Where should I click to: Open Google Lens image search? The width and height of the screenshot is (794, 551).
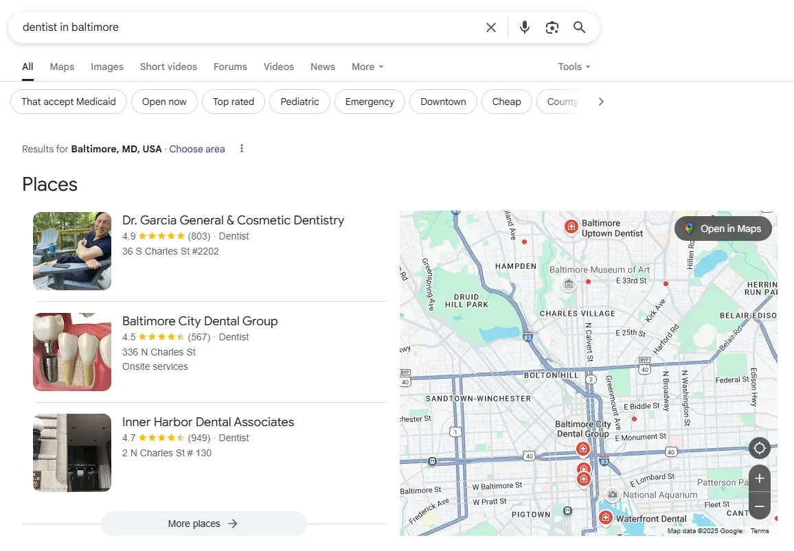[x=552, y=27]
